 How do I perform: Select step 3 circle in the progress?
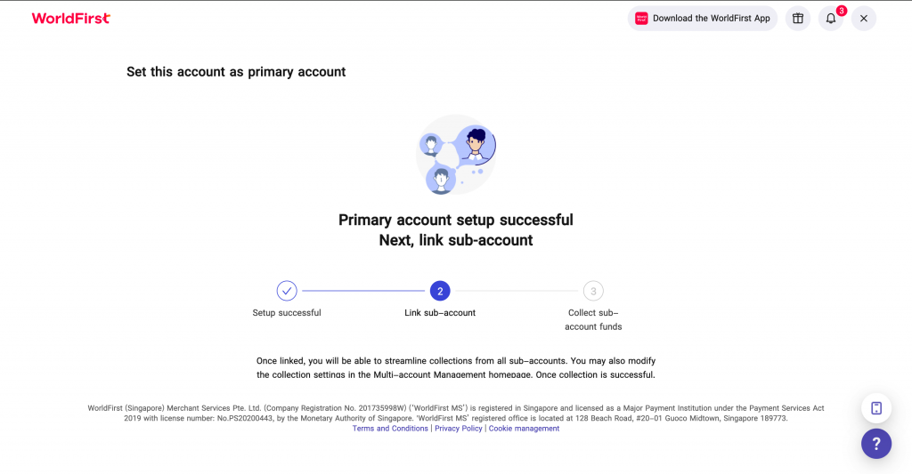click(x=593, y=291)
